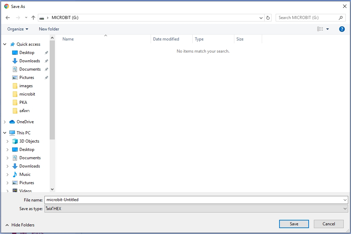
Task: Close the Save As dialog window
Action: click(345, 6)
